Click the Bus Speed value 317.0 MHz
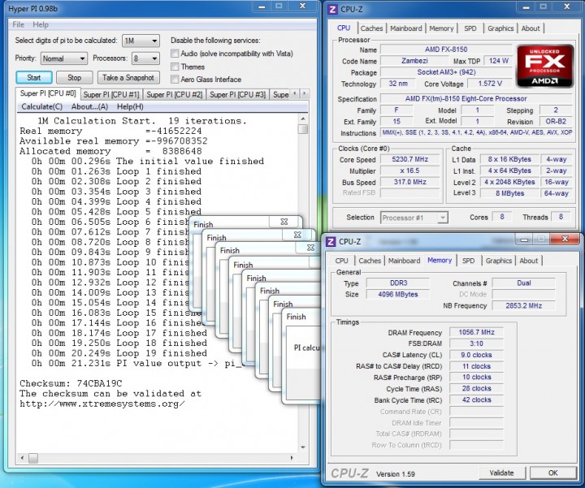Image resolution: width=585 pixels, height=488 pixels. tap(409, 182)
